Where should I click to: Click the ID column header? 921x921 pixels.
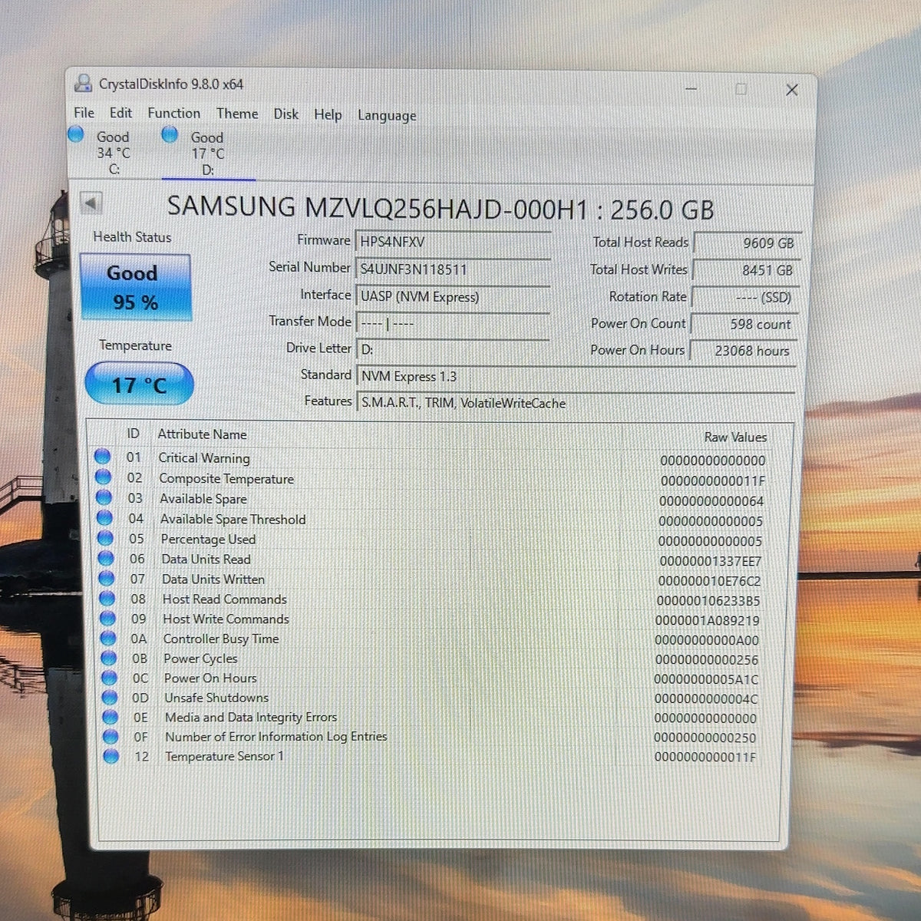tap(134, 434)
